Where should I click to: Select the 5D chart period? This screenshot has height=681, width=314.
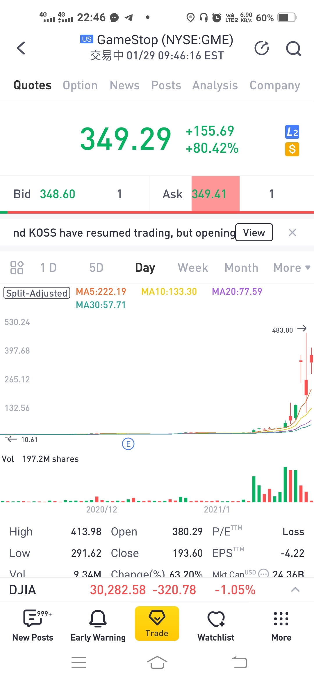click(x=97, y=267)
